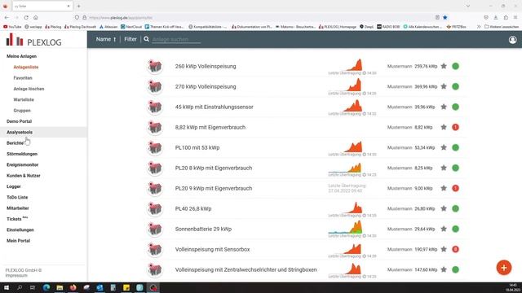
Task: Open new browser tab
Action: [79, 6]
